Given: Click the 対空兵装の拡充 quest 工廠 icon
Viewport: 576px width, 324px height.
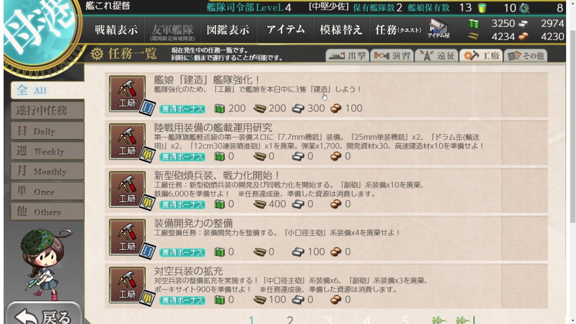Looking at the screenshot, I should pos(127,285).
